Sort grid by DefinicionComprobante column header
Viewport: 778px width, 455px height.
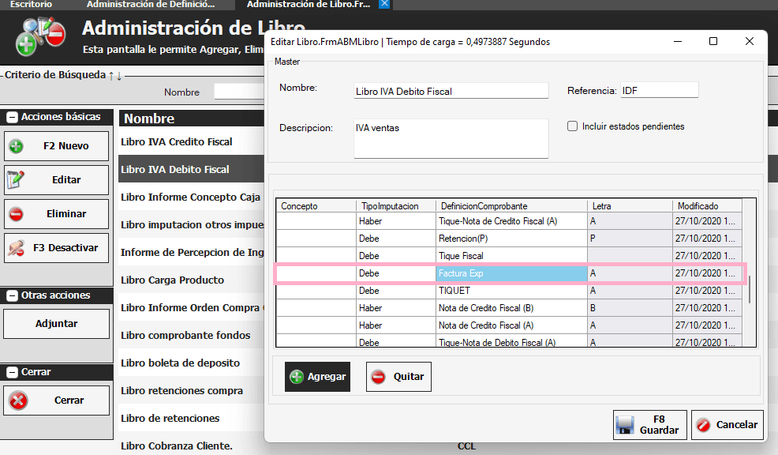click(x=511, y=206)
